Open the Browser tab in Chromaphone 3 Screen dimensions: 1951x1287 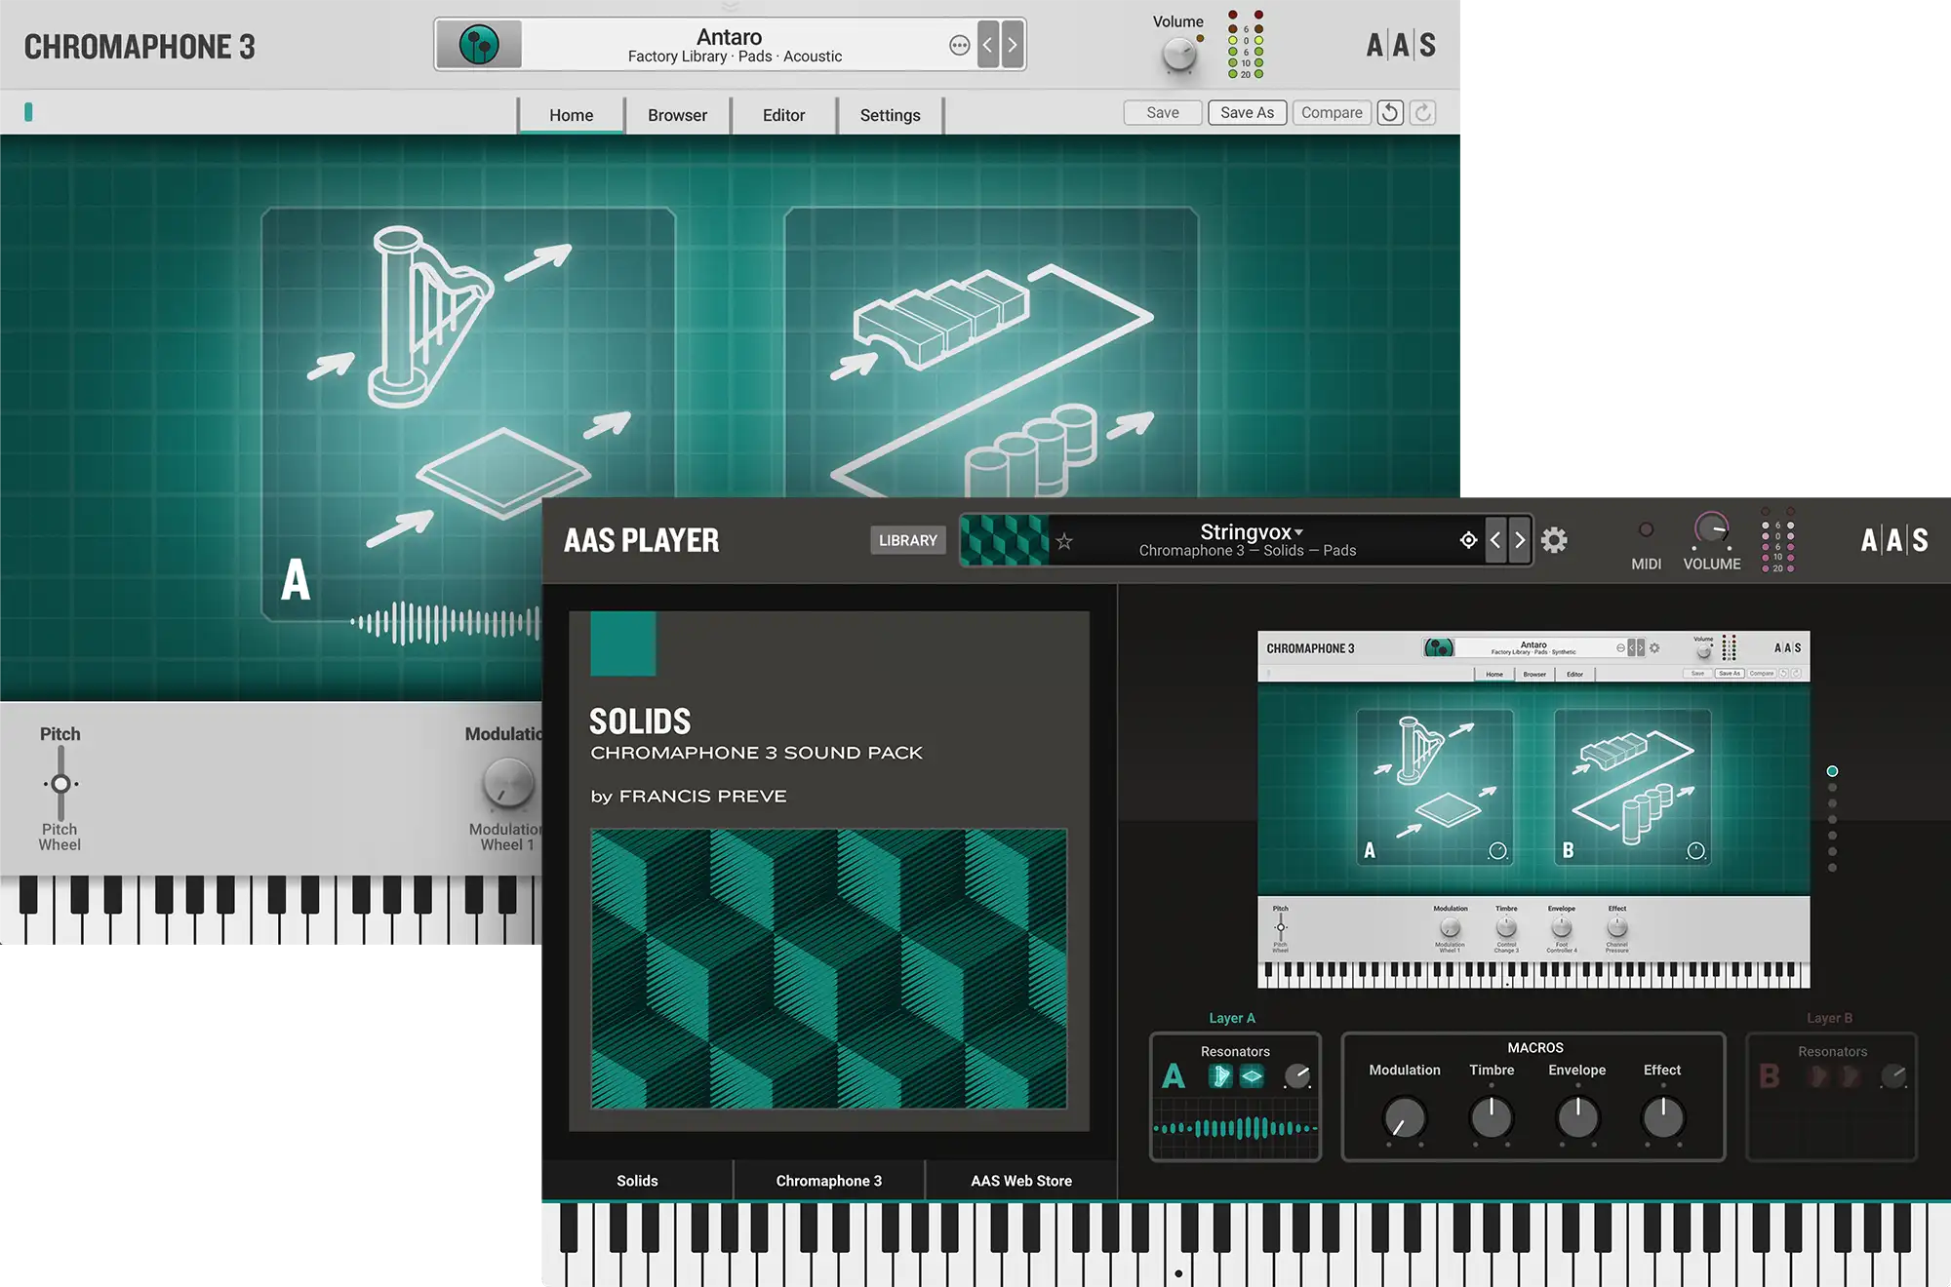pos(677,115)
